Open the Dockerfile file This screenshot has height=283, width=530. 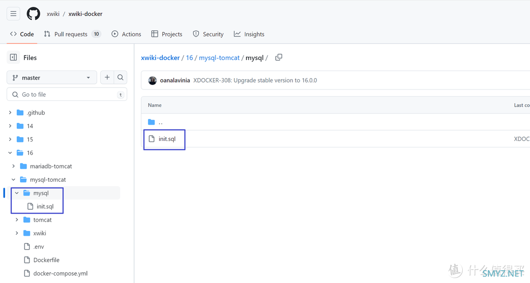tap(46, 260)
